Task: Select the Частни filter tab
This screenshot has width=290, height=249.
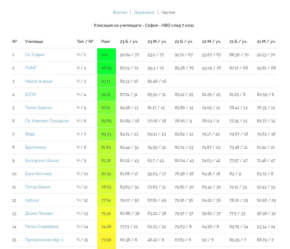Action: coord(168,12)
